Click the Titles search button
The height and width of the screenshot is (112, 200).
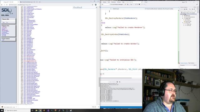click(x=3, y=22)
